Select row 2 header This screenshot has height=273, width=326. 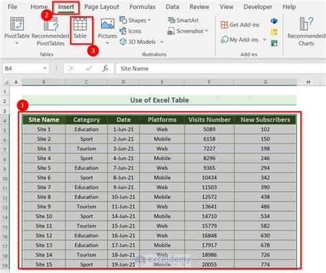[5, 101]
